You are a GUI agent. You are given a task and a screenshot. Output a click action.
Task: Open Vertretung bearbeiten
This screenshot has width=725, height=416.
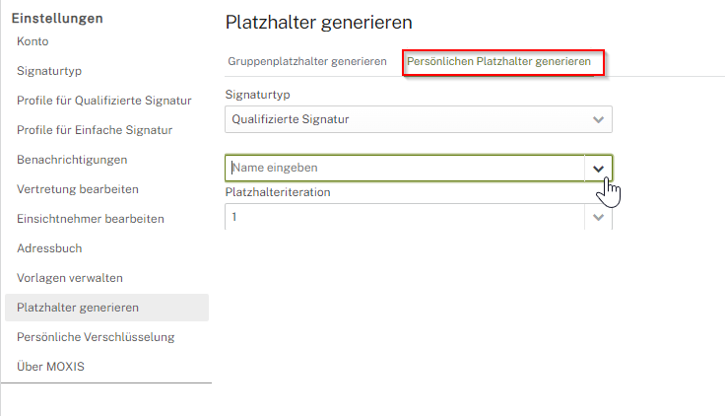pyautogui.click(x=77, y=189)
